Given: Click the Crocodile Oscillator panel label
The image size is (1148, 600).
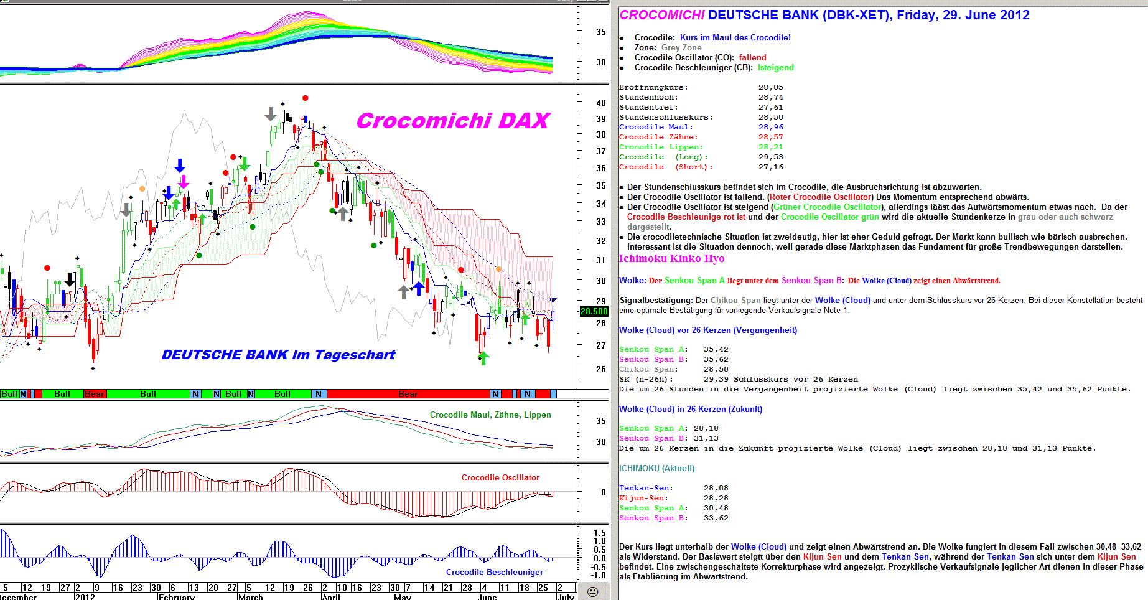Looking at the screenshot, I should pos(500,477).
